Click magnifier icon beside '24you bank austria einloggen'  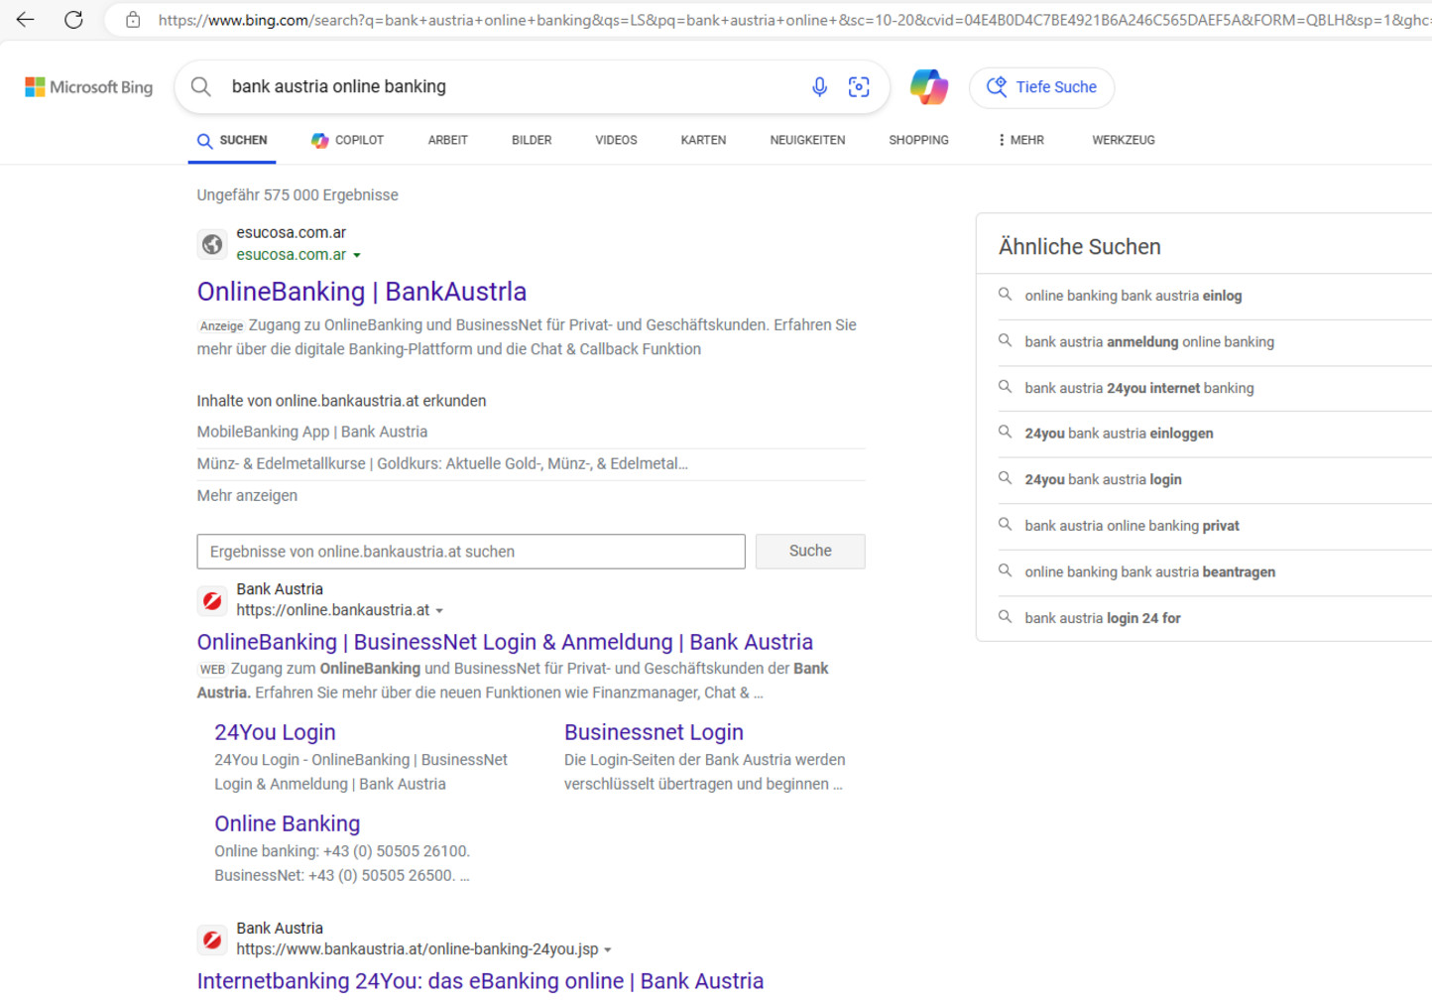1005,433
